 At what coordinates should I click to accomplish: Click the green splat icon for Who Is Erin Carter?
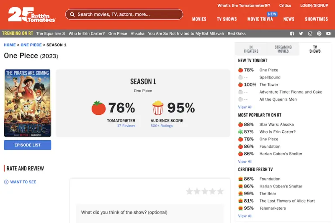[240, 132]
